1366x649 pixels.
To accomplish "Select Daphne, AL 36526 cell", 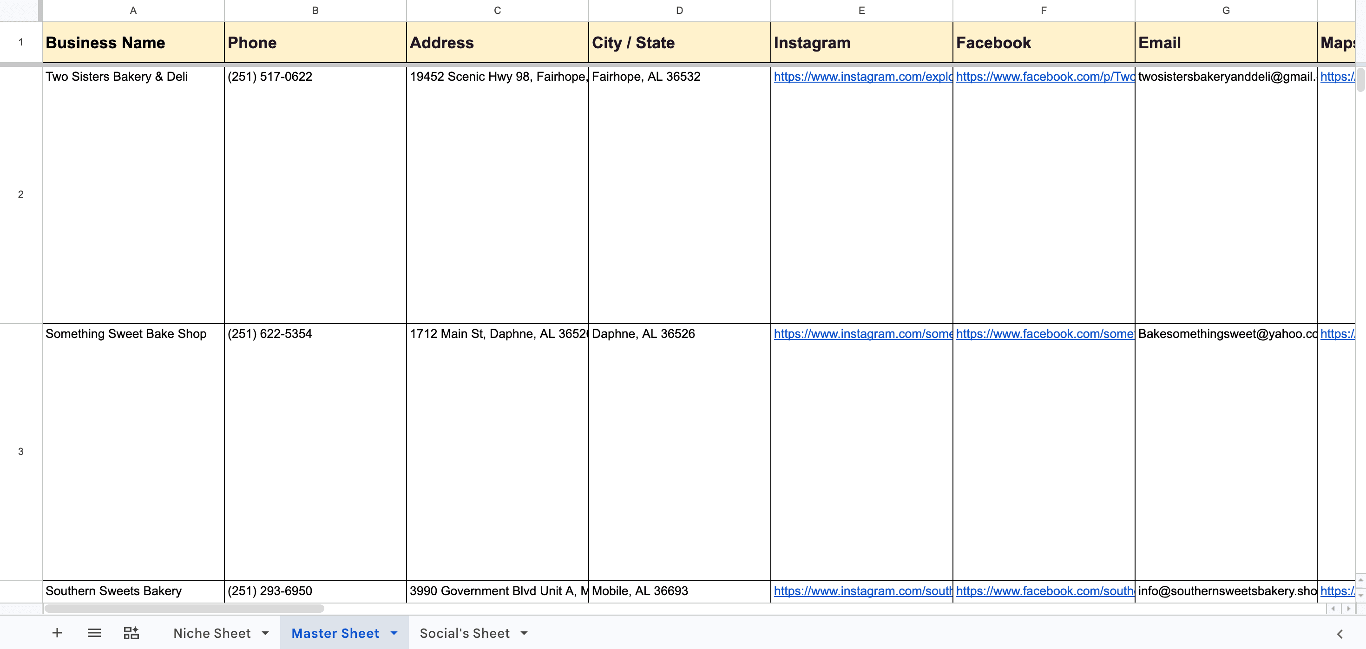I will (x=679, y=451).
